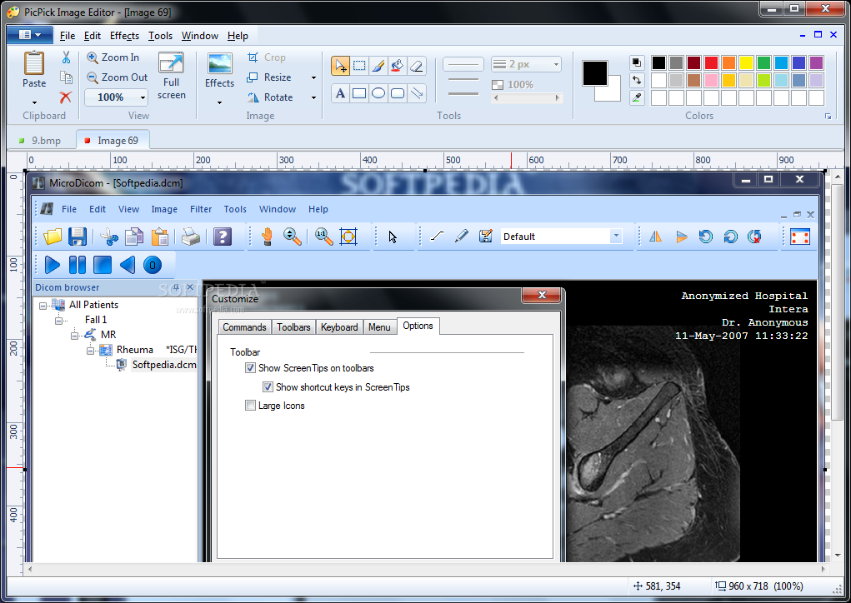Open the Default preset combo box
Viewport: 851px width, 603px height.
tap(561, 237)
